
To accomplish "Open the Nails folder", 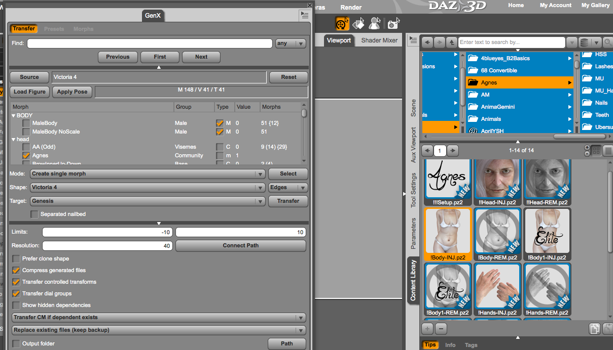I will coord(597,103).
